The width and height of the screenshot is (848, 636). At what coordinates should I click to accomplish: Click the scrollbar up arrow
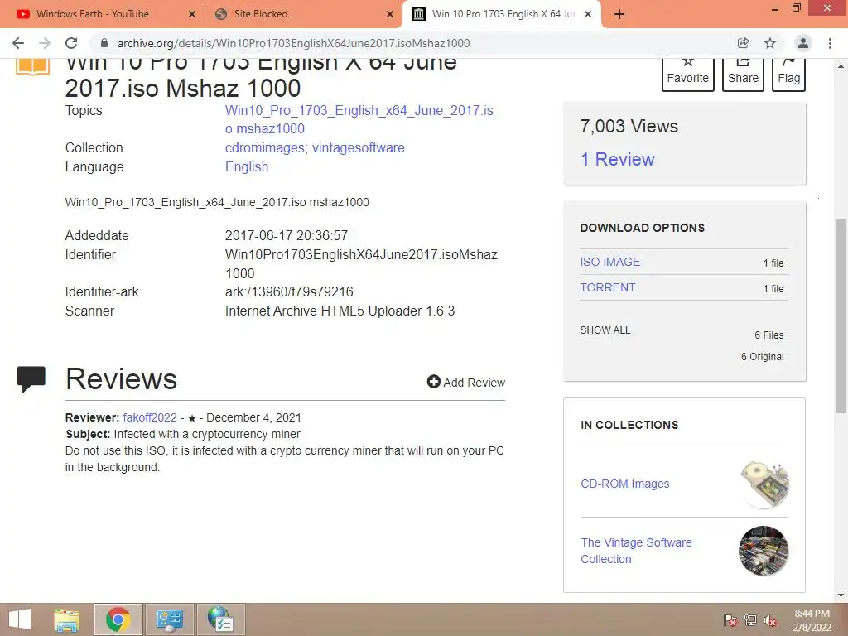(x=841, y=66)
